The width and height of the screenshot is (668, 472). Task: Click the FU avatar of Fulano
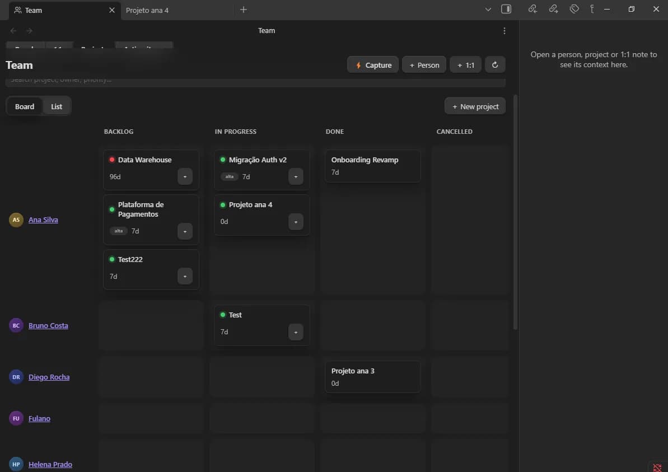16,418
